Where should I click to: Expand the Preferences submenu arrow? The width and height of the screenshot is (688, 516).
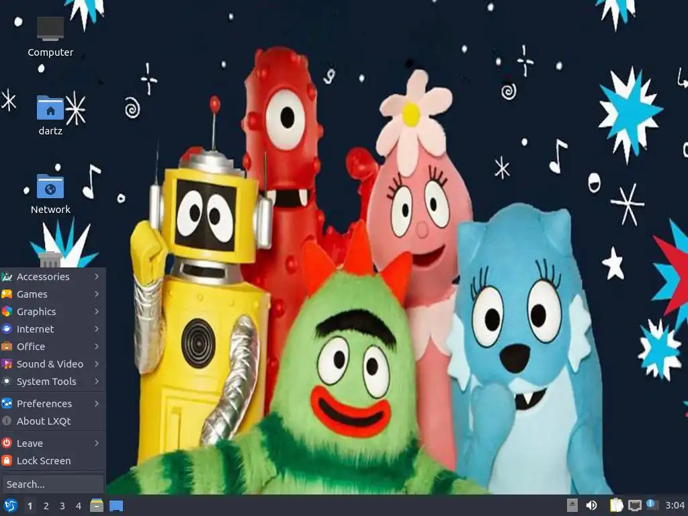click(97, 403)
